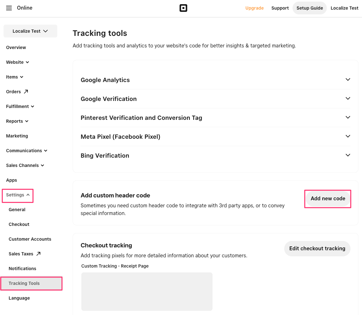362x315 pixels.
Task: Select General under Settings
Action: (17, 210)
